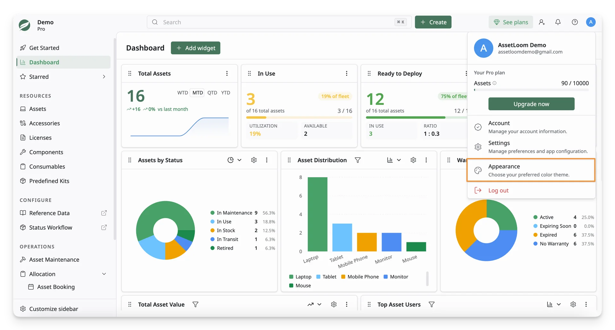Click the Total Asset Value filter icon
Image resolution: width=615 pixels, height=330 pixels.
point(195,304)
